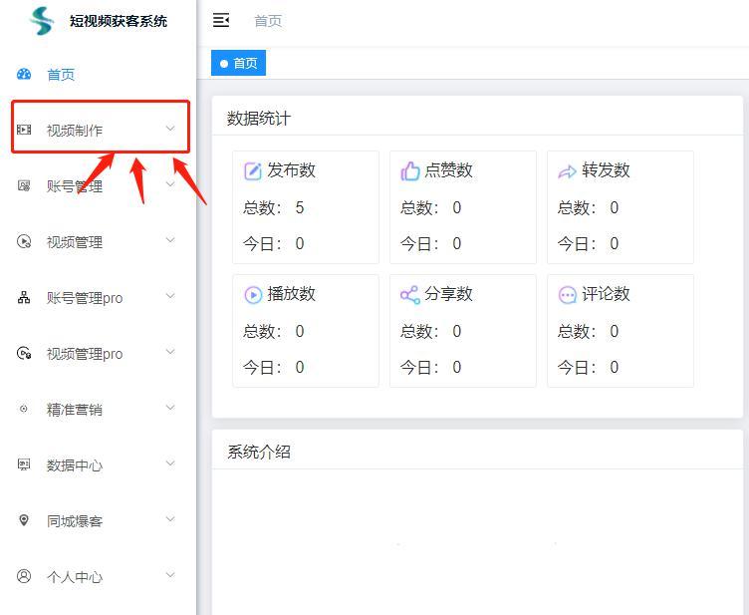Click the 发布数 card title

tap(292, 170)
